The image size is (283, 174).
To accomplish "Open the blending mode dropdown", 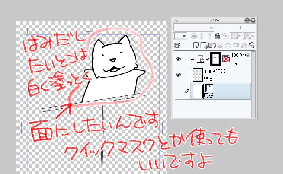I will 194,28.
